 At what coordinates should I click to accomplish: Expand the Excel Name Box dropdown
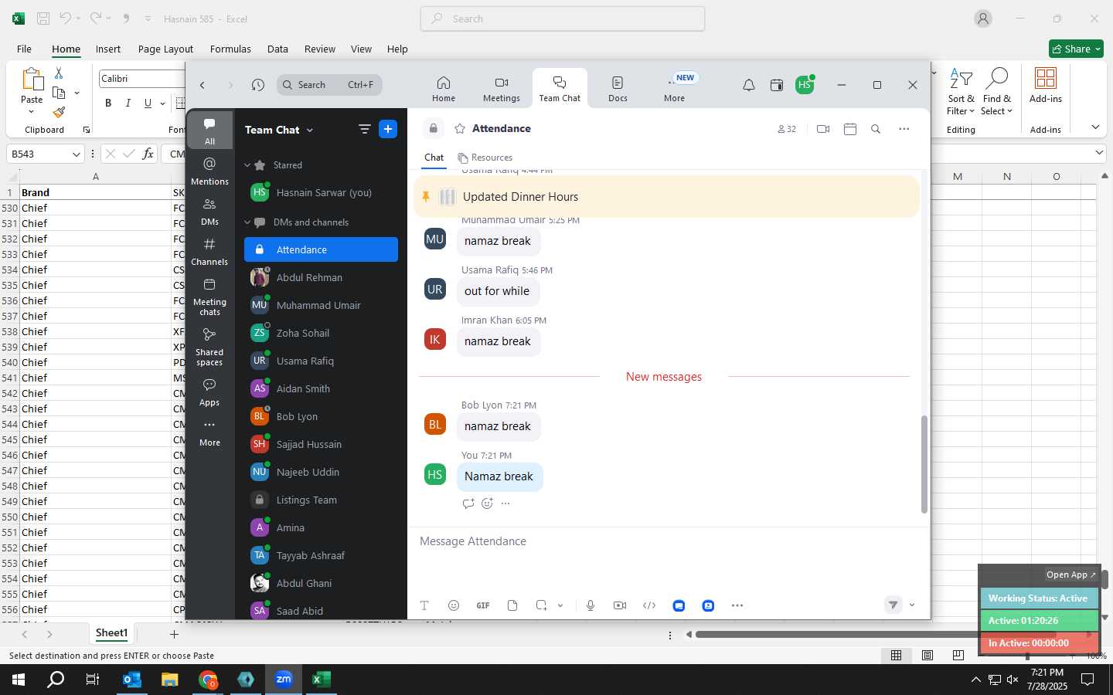(x=76, y=154)
